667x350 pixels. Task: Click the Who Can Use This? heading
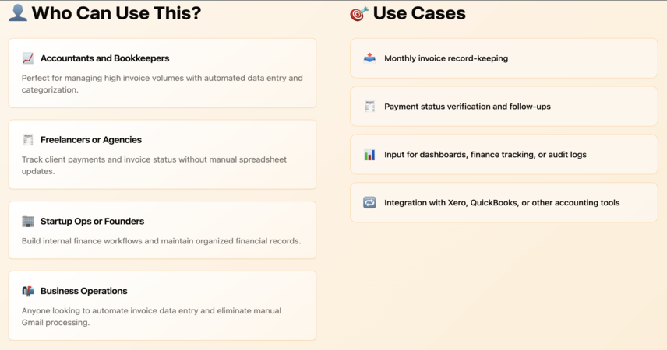coord(117,13)
